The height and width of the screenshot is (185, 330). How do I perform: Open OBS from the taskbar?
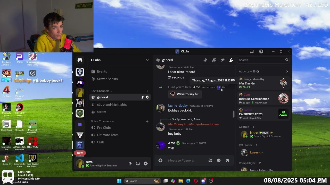(211, 181)
